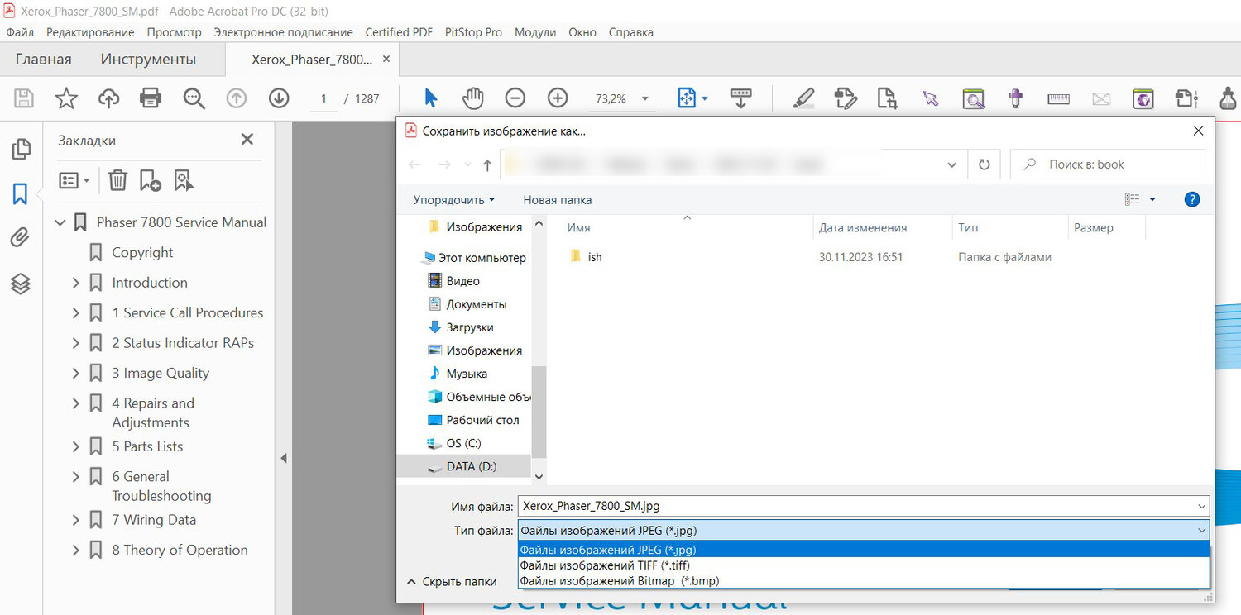Print the document with the printer icon
The image size is (1241, 615).
[151, 98]
